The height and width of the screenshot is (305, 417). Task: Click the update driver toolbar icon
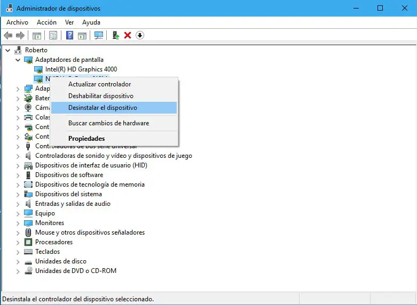[x=116, y=35]
